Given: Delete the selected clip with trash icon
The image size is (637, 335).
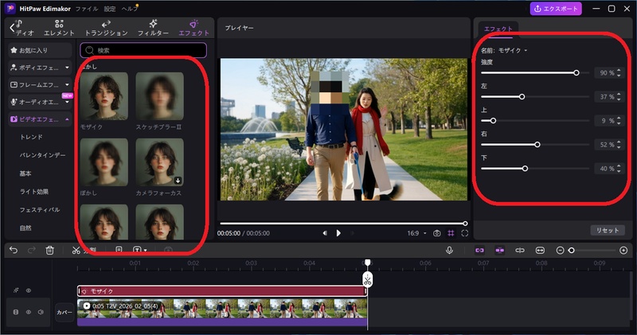Looking at the screenshot, I should point(50,250).
